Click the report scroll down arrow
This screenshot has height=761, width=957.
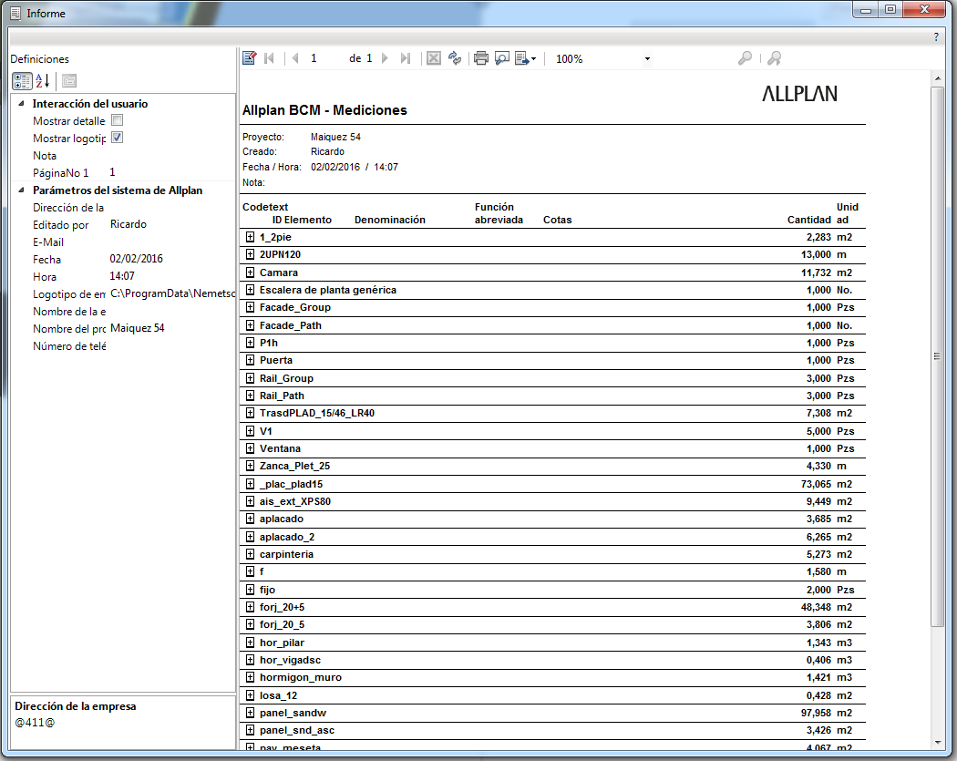[937, 743]
